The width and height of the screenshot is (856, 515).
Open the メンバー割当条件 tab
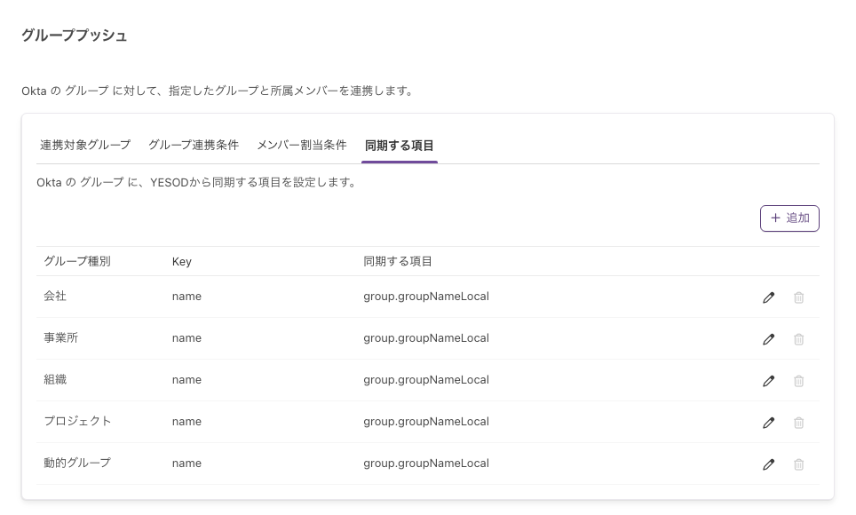click(302, 146)
